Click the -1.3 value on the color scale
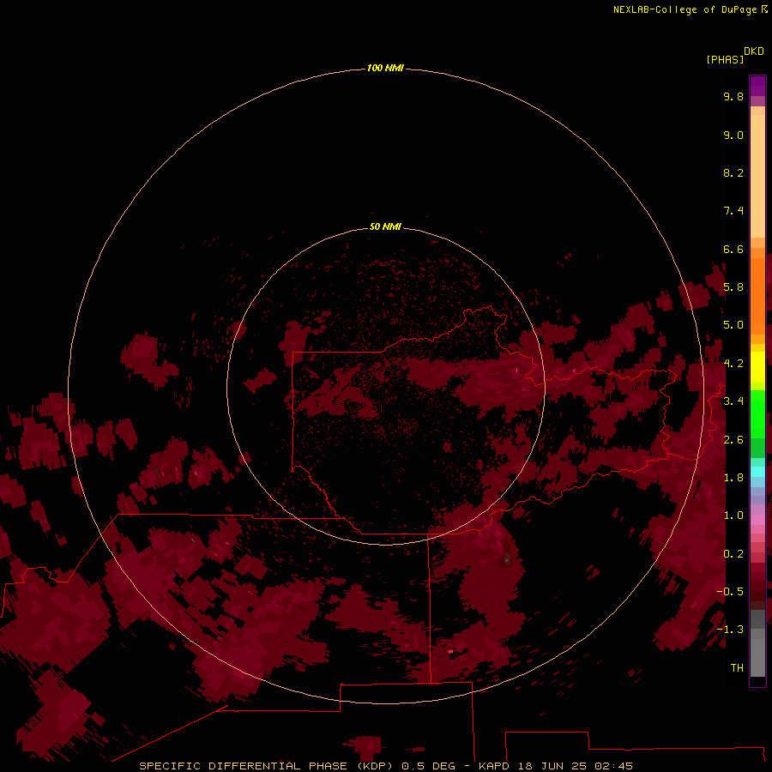 pos(730,630)
